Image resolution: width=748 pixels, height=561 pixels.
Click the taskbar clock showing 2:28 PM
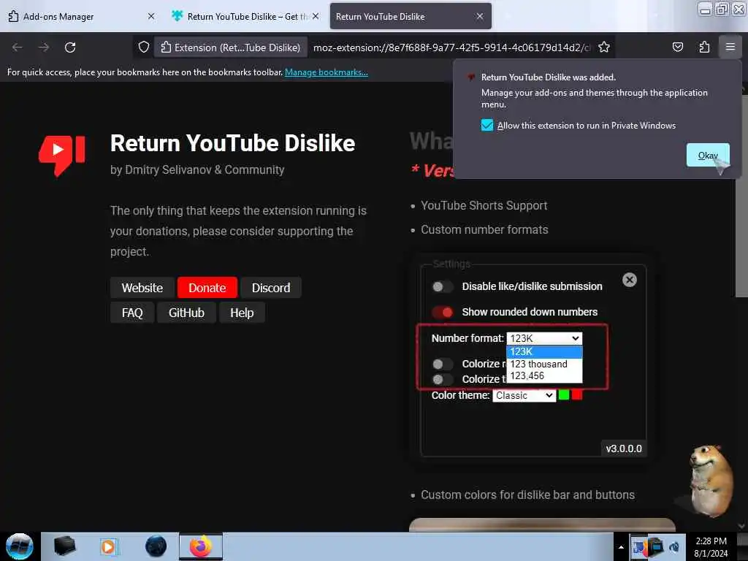(x=711, y=546)
